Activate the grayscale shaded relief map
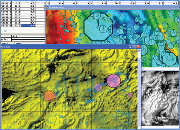 point(160,98)
